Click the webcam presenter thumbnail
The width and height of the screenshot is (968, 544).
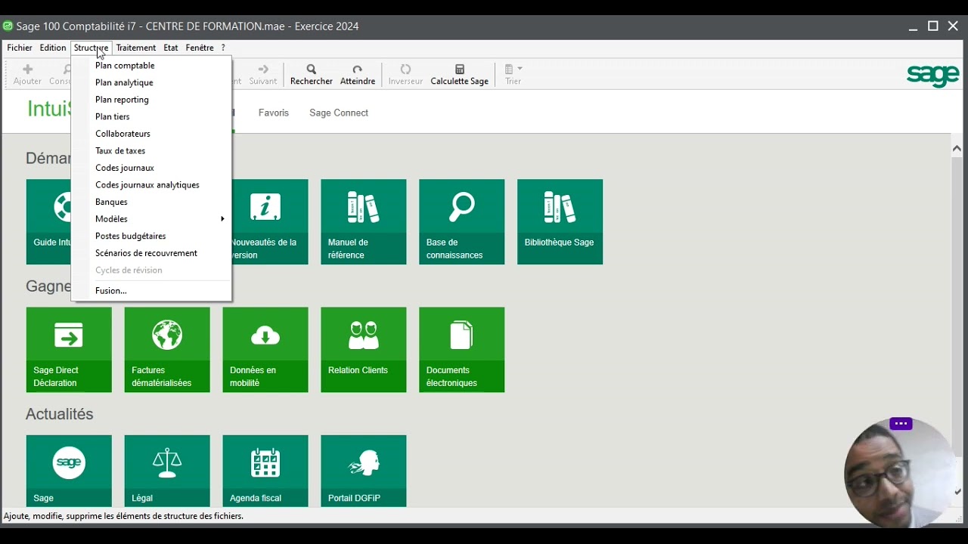point(899,473)
